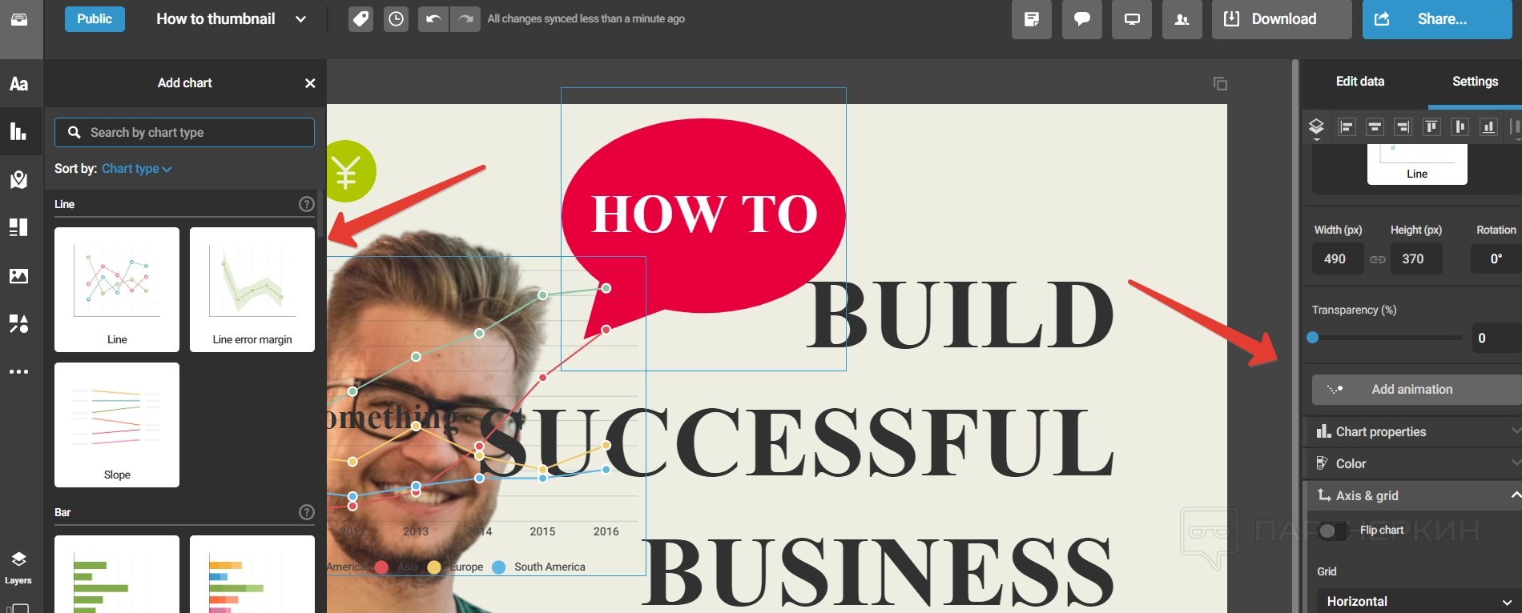1522x613 pixels.
Task: Click the Width input showing 490
Action: pos(1338,258)
